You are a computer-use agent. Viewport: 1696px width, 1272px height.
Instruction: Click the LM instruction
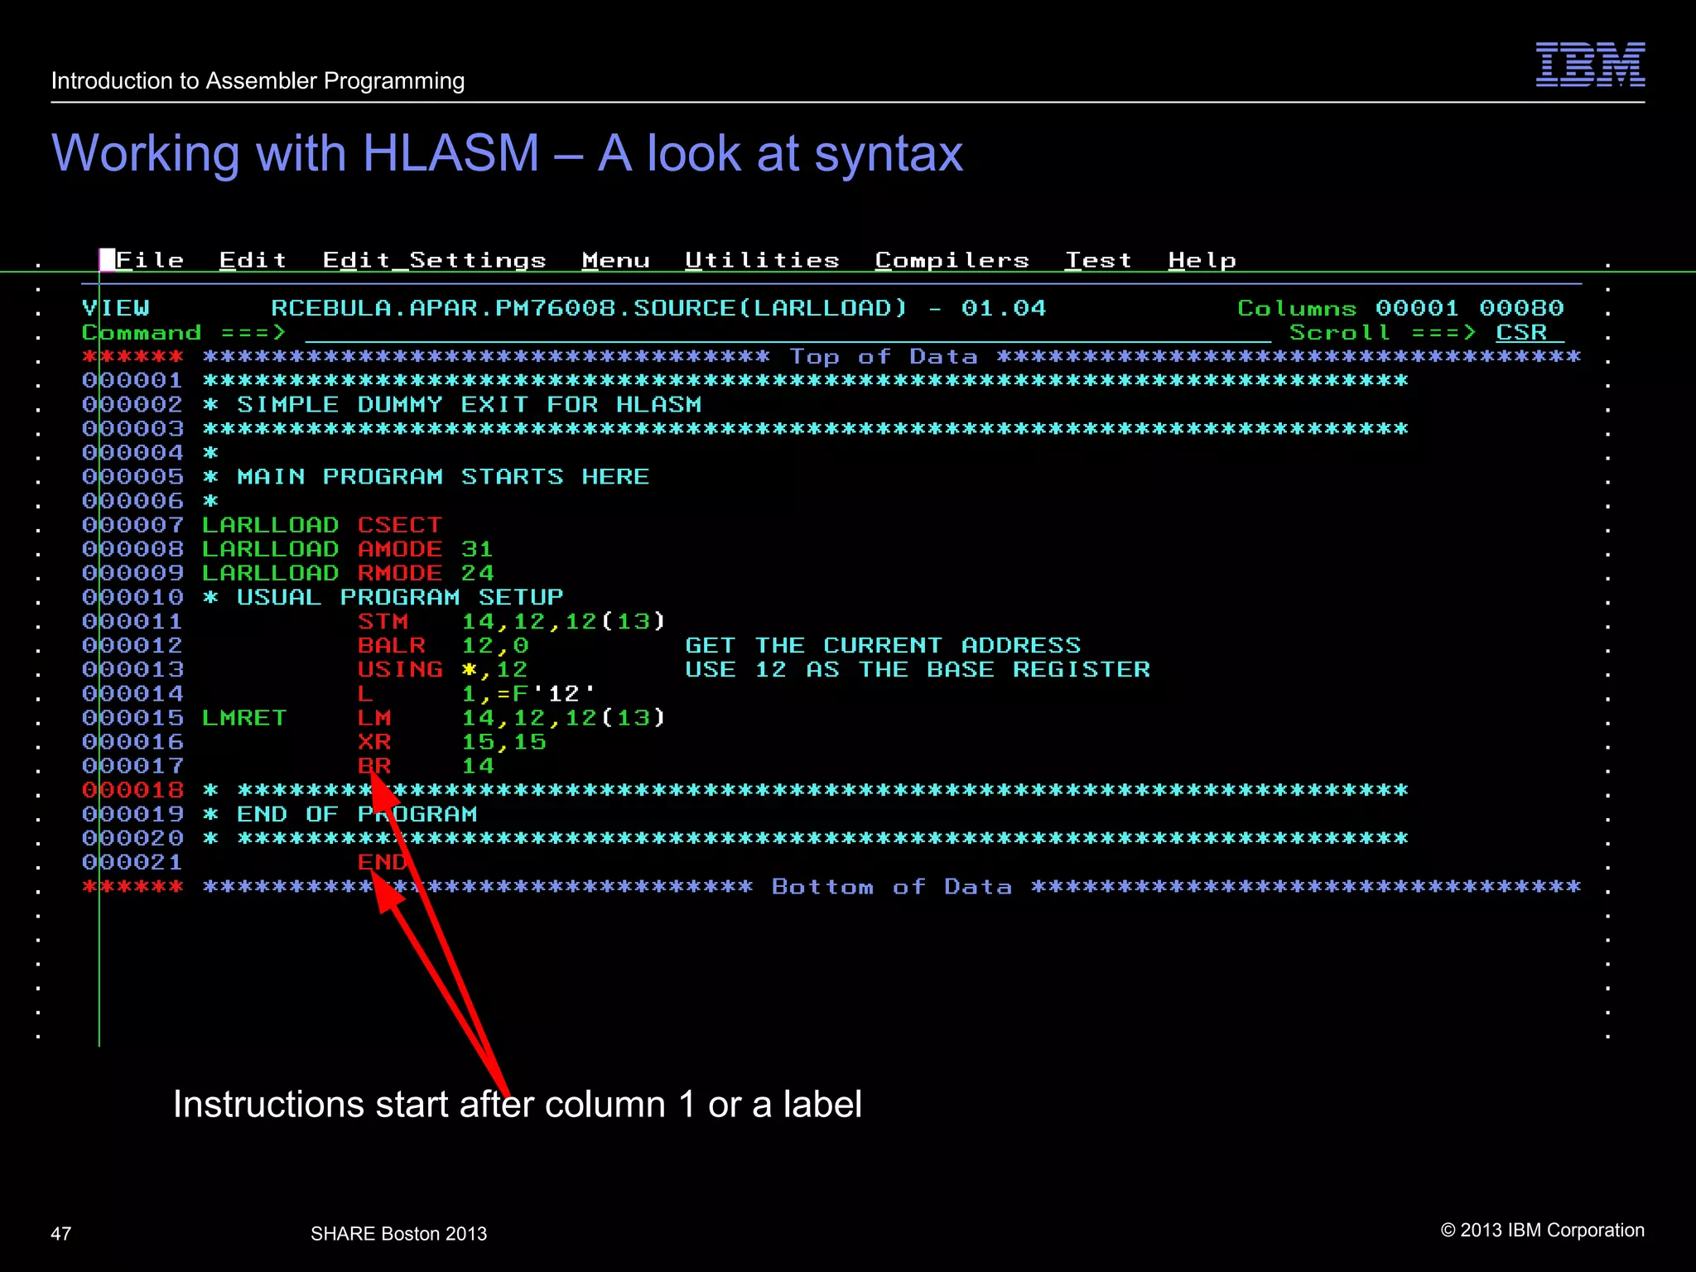tap(374, 718)
